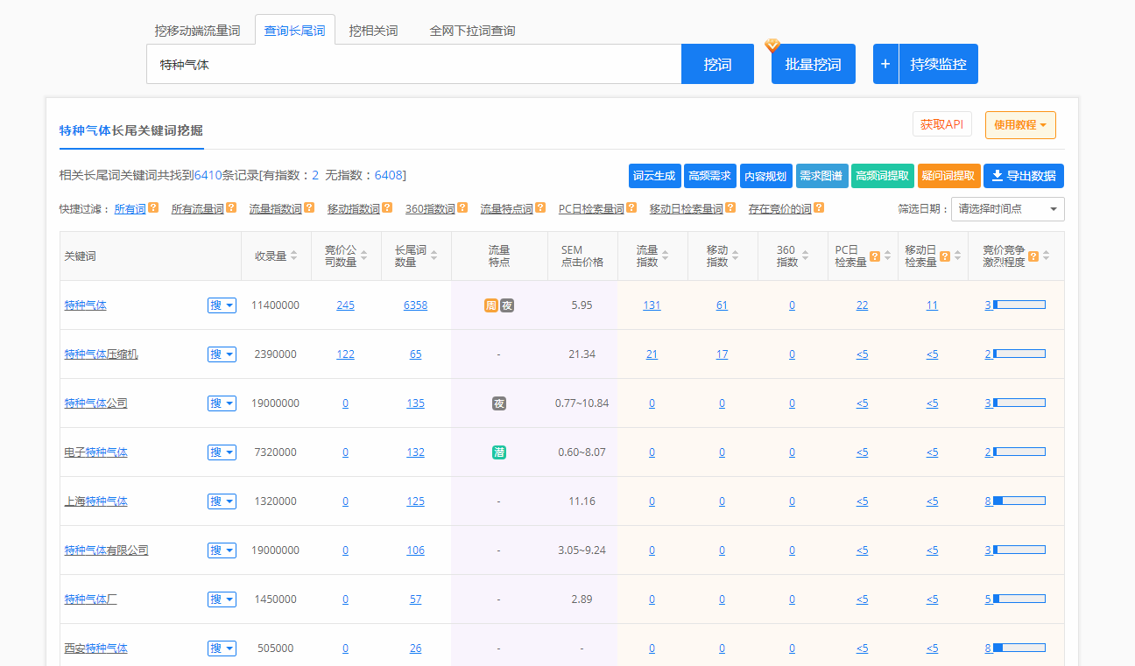Click the blue 挖词 search button

[x=716, y=63]
